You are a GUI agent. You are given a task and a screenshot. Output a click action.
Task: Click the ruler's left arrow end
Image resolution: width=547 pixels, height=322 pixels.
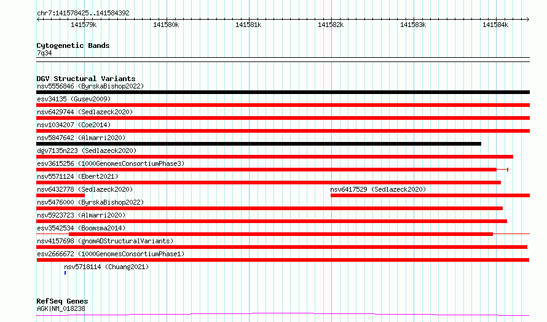click(x=38, y=20)
